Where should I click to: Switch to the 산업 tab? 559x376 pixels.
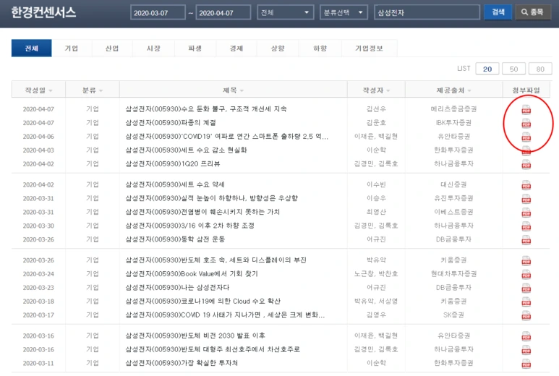112,48
